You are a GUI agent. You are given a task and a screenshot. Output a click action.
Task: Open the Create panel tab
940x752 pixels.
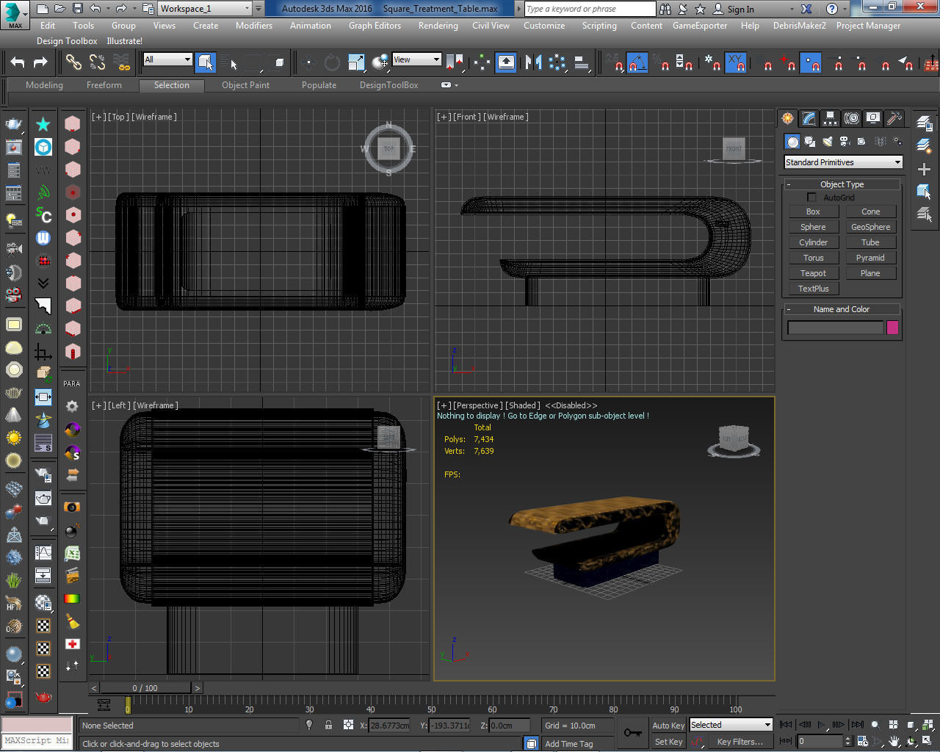788,118
